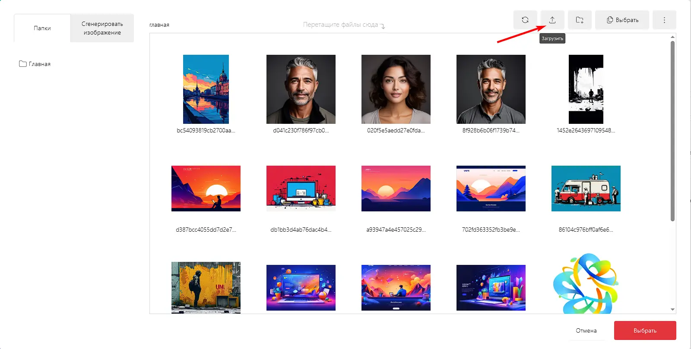Select the sunset image d387bcc4055dd7d2e7
The image size is (691, 349).
click(x=206, y=189)
